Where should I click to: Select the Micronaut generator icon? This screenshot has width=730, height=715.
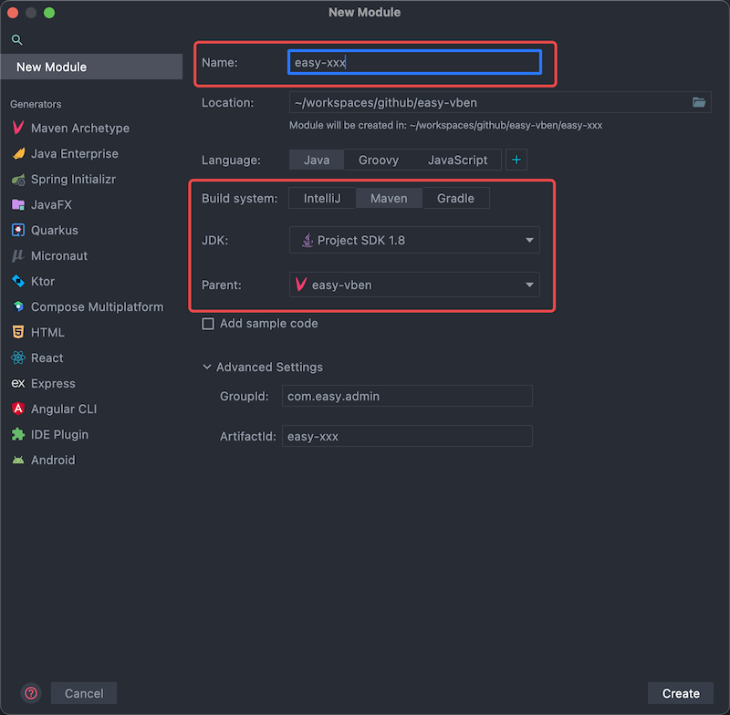pos(18,256)
